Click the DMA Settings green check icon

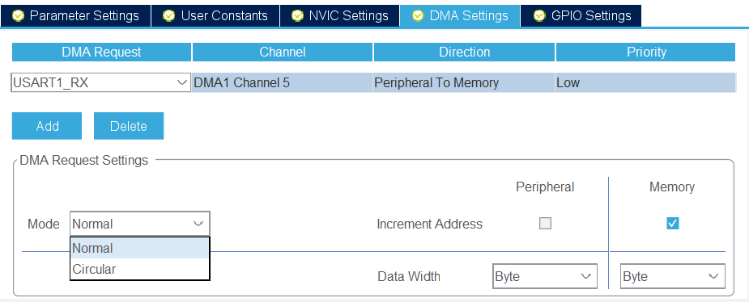[x=418, y=16]
